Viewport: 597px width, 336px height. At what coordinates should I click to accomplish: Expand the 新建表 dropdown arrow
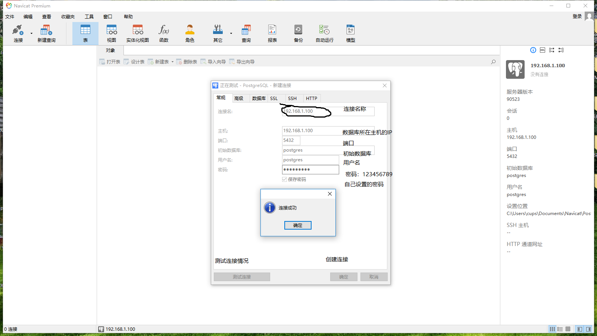(172, 62)
